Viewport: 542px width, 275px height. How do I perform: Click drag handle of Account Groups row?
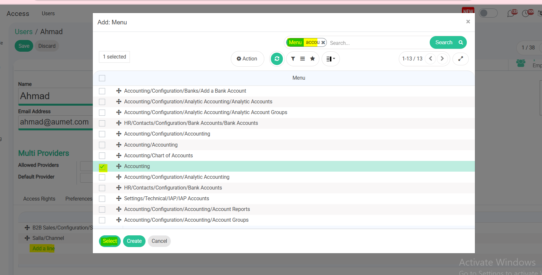[119, 220]
